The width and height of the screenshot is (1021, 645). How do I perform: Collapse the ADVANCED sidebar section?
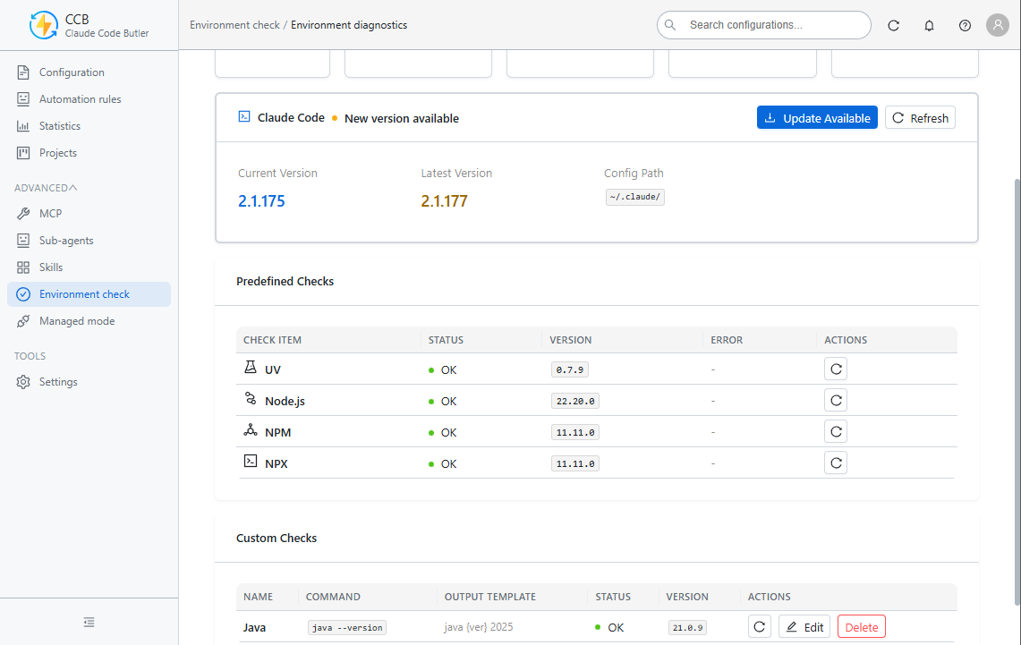(x=46, y=188)
